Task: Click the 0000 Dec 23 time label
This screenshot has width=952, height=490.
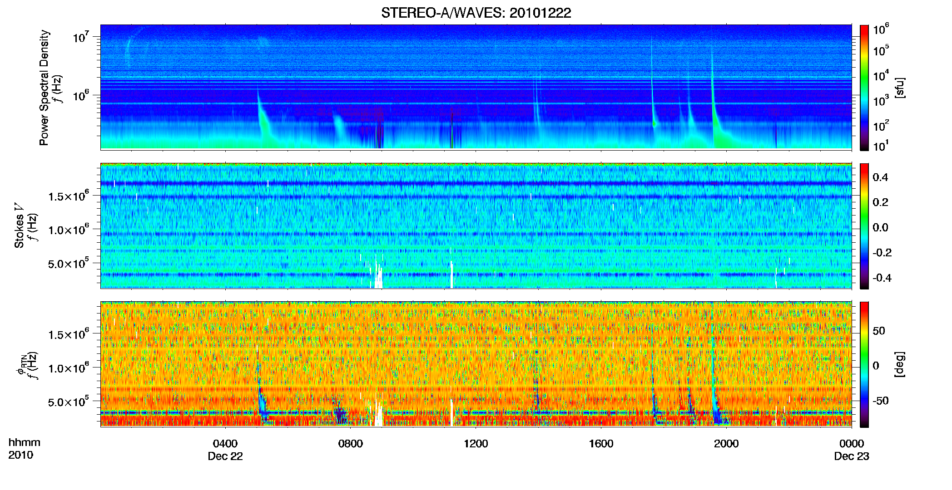Action: 852,450
